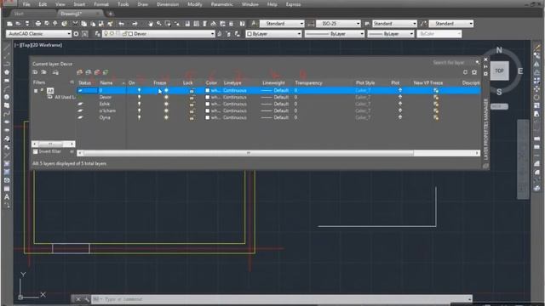Image resolution: width=545 pixels, height=306 pixels.
Task: Click the Refresh icon in Layer Manager
Action: [465, 72]
